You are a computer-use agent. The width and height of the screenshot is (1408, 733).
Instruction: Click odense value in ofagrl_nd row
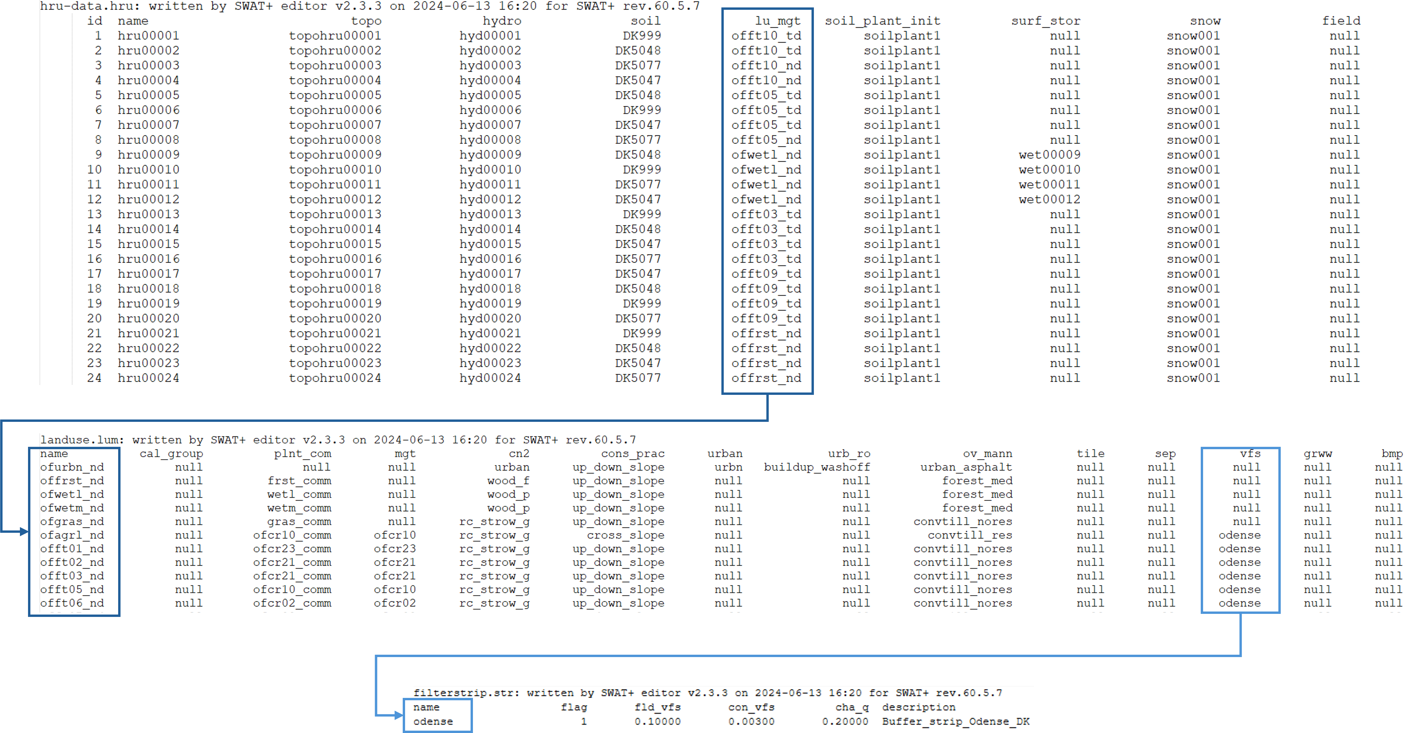1239,535
